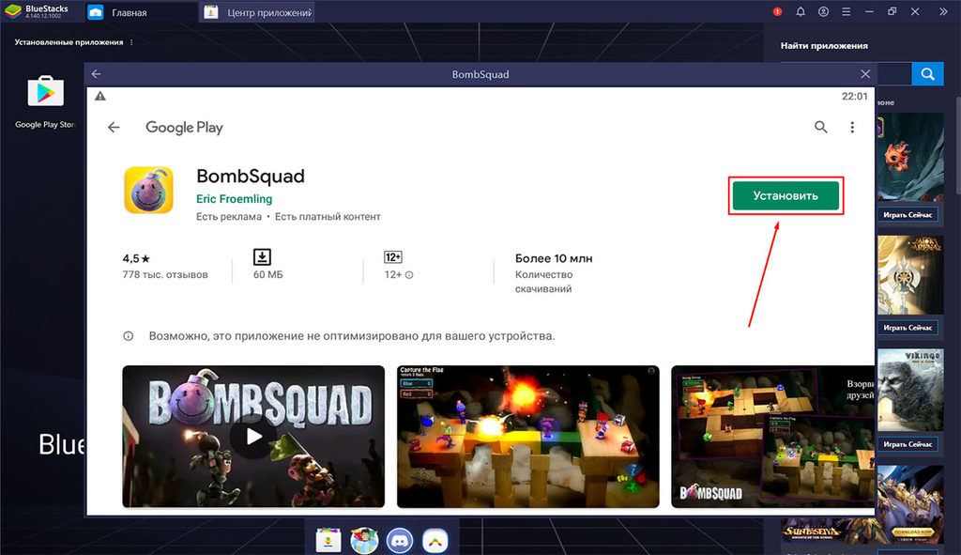Open the orange creature game thumbnail
Viewport: 961px width, 555px height.
910,158
